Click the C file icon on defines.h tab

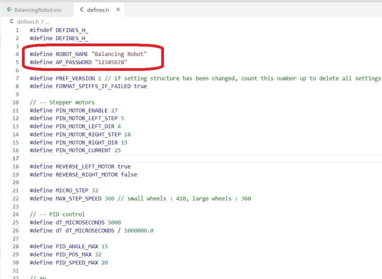tap(82, 9)
